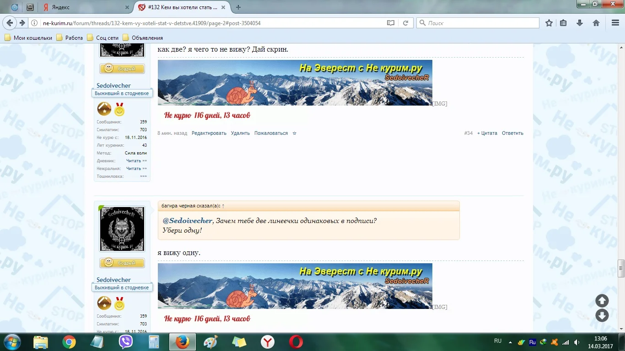625x351 pixels.
Task: Open the Windows Start menu
Action: 11,342
